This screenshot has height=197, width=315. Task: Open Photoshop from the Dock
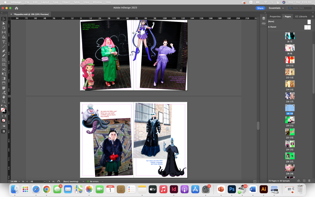coord(232,189)
